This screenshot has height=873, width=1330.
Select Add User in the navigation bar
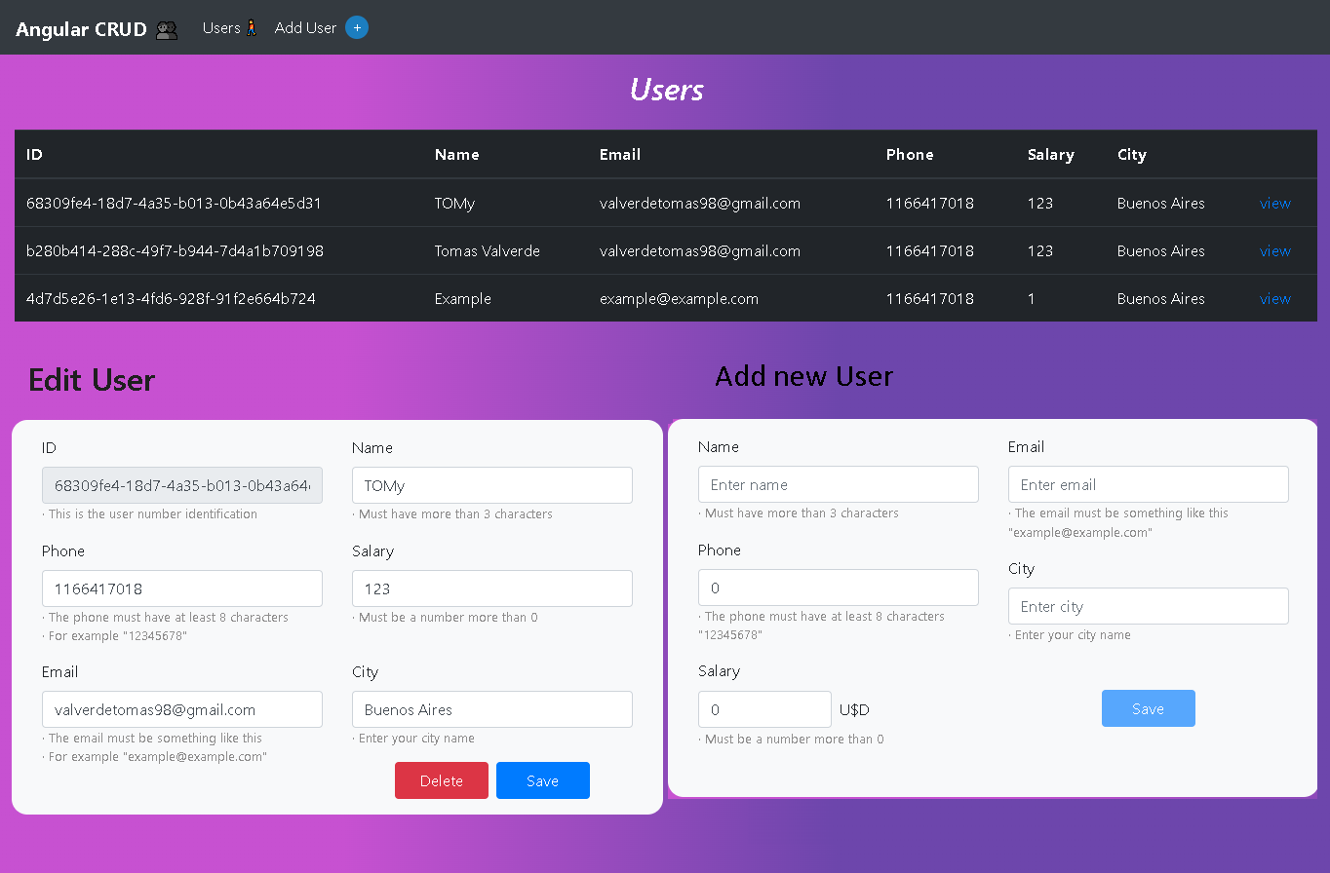pyautogui.click(x=304, y=27)
